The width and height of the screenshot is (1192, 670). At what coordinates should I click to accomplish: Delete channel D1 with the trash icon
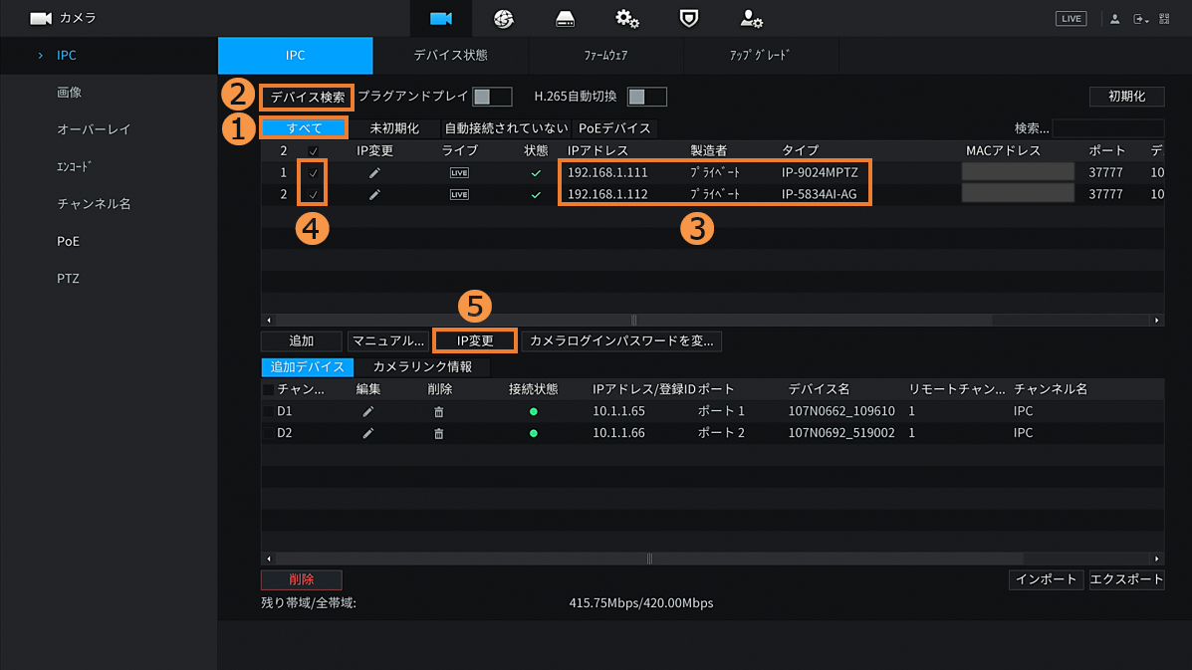(x=438, y=411)
